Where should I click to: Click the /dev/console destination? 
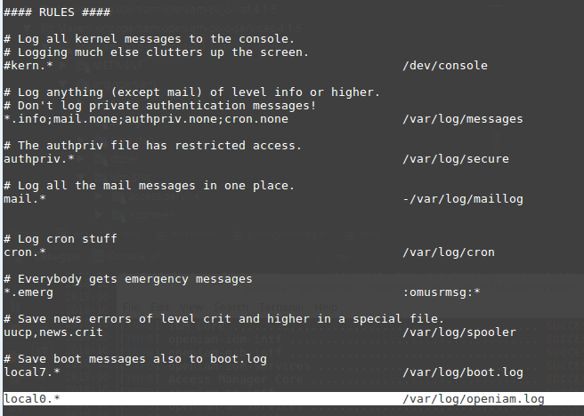pos(444,66)
